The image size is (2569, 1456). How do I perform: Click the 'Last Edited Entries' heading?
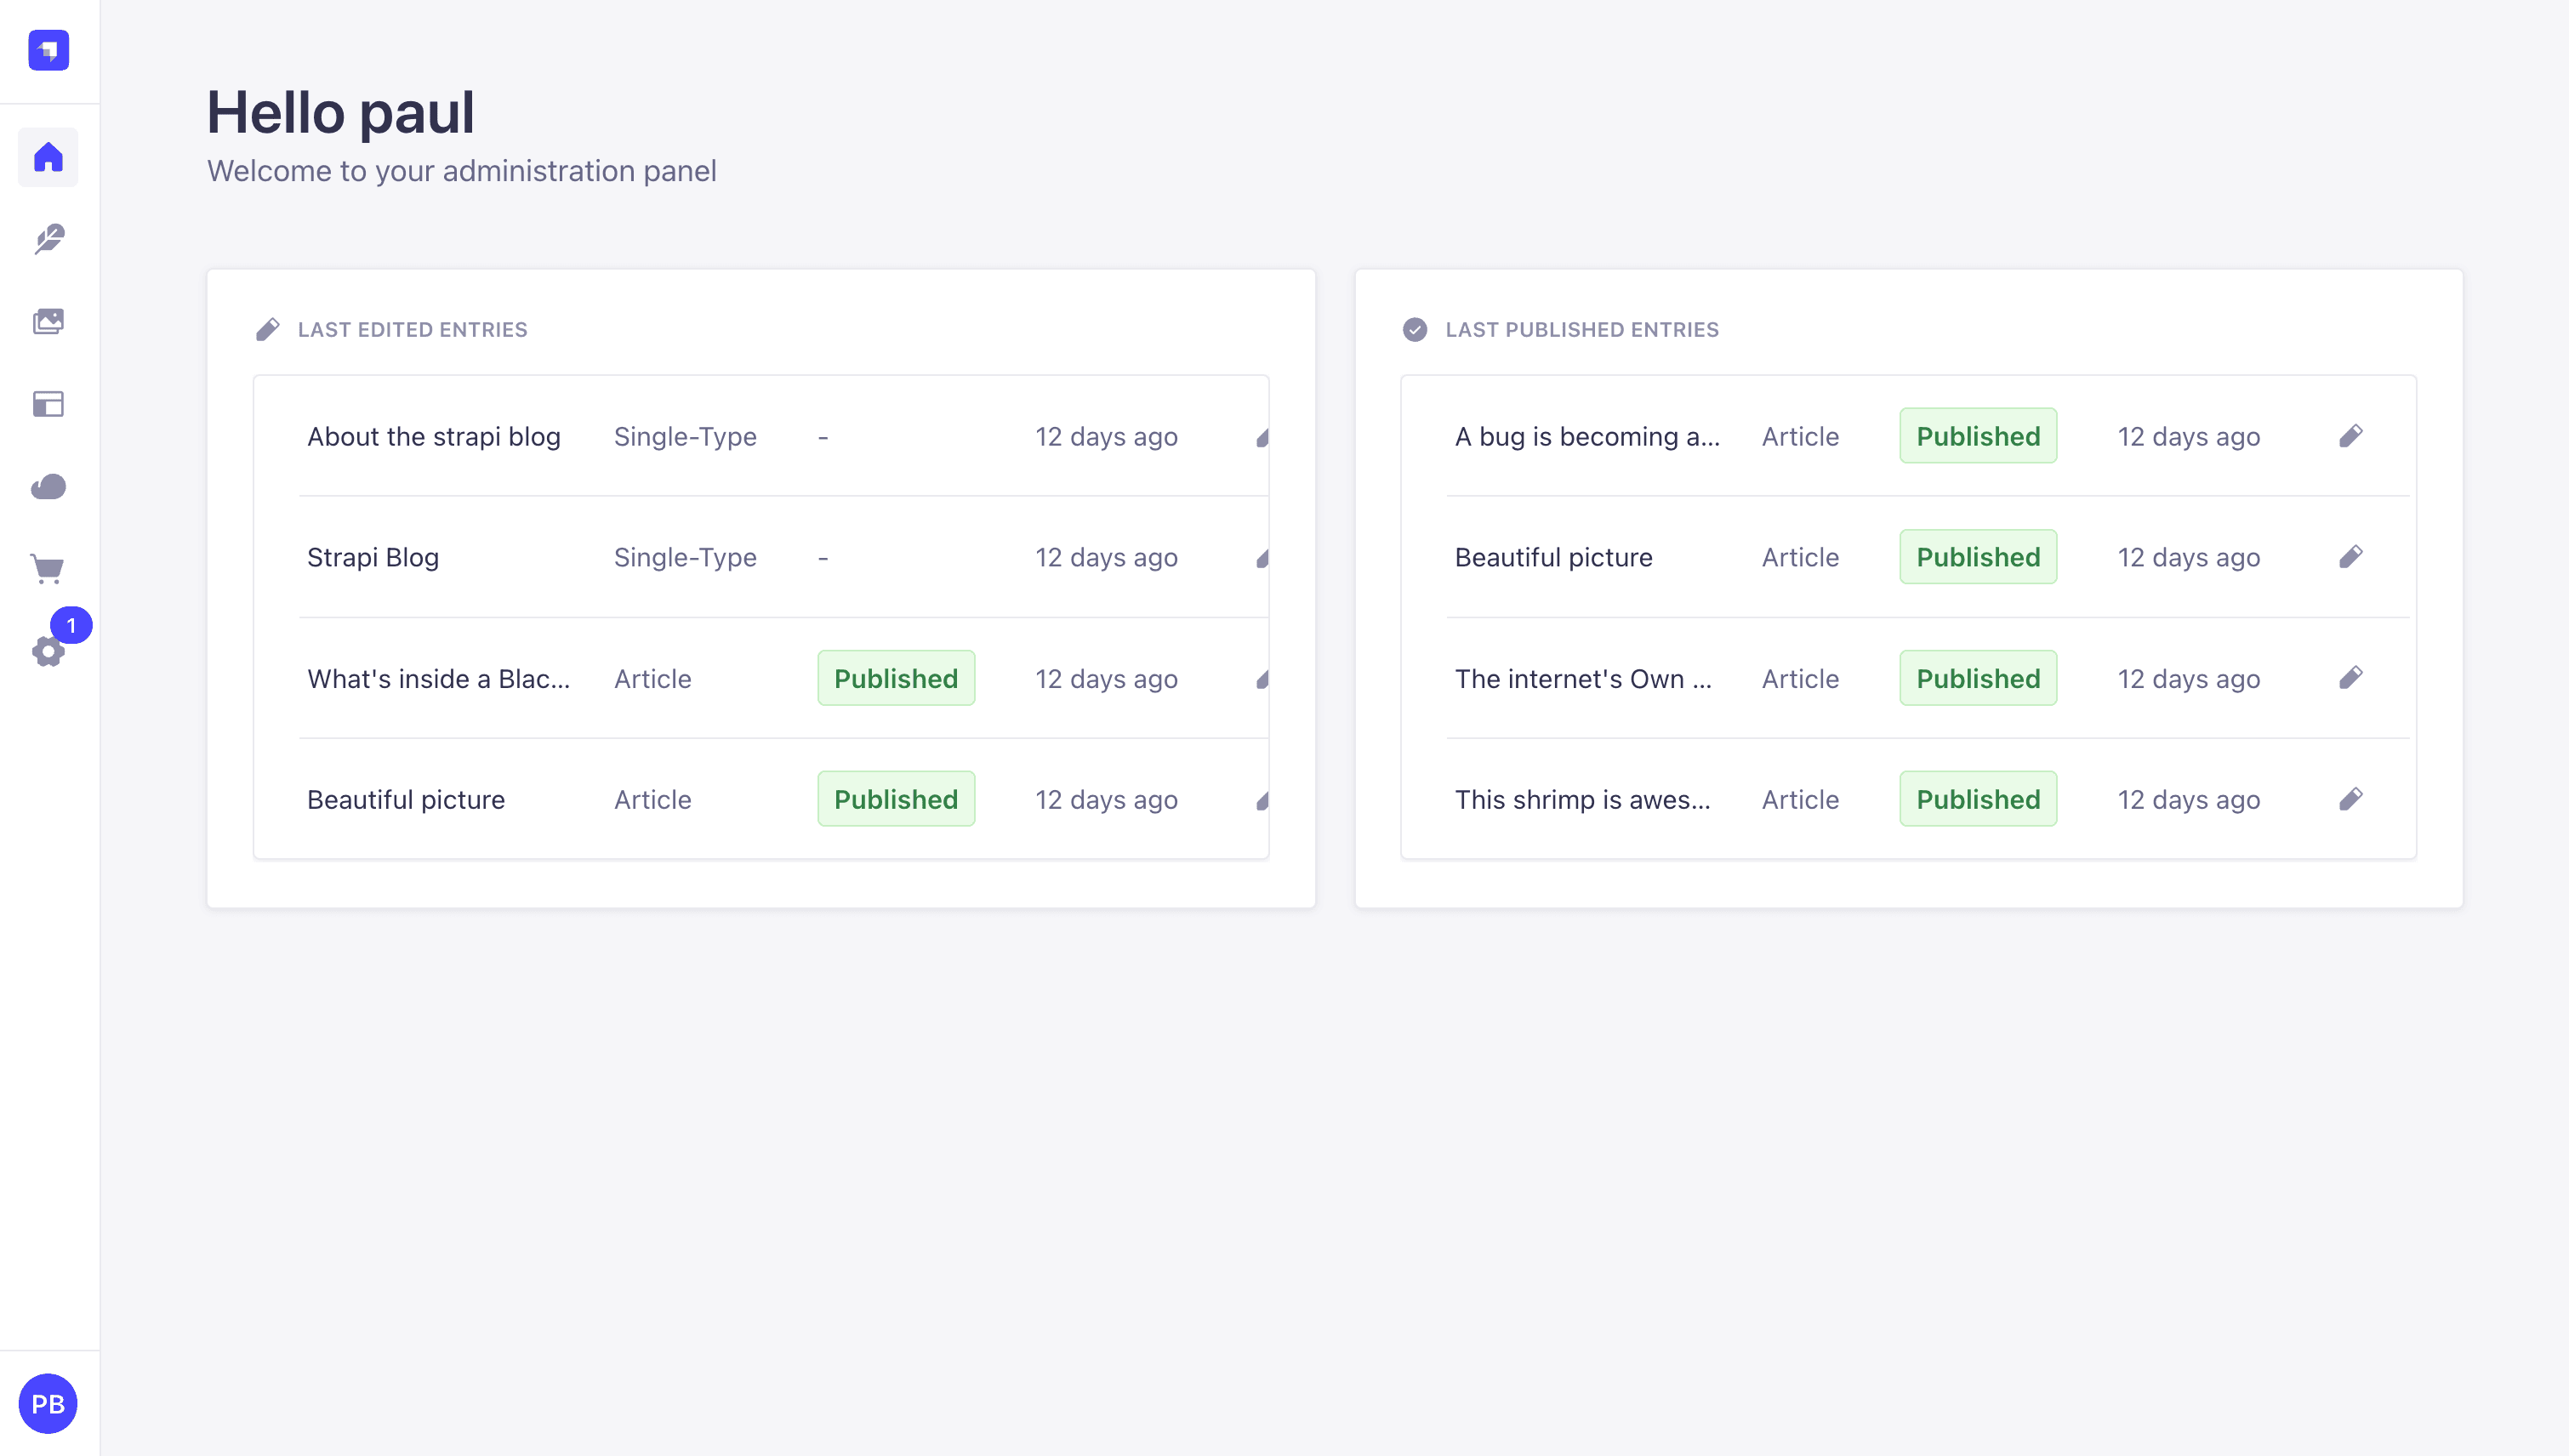point(412,330)
